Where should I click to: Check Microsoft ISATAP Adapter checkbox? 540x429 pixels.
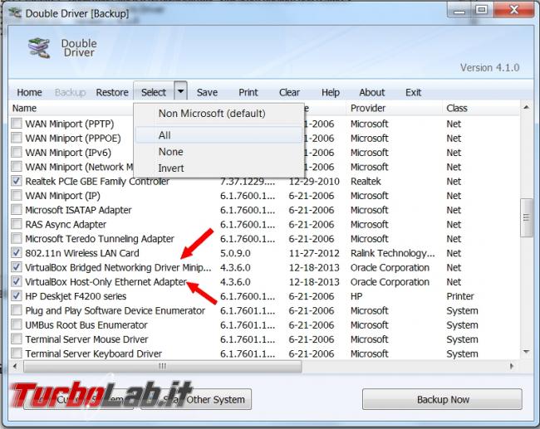(17, 209)
